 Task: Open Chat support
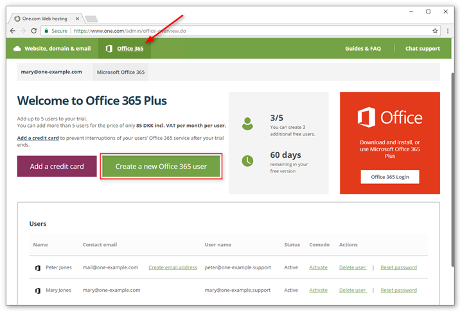tap(422, 49)
